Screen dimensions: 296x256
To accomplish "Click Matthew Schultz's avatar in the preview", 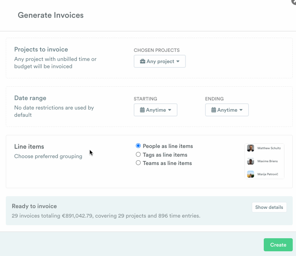I will 250,148.
